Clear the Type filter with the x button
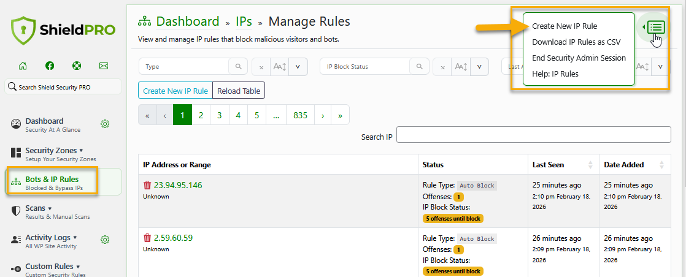This screenshot has height=277, width=686. (x=261, y=67)
